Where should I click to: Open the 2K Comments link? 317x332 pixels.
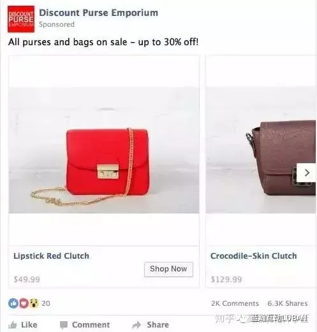coord(235,303)
